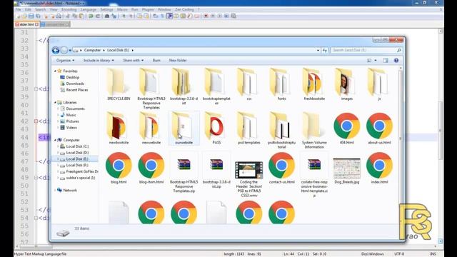Click the Paste icon in Notepad++ toolbar
Image resolution: width=457 pixels, height=257 pixels.
(x=81, y=16)
